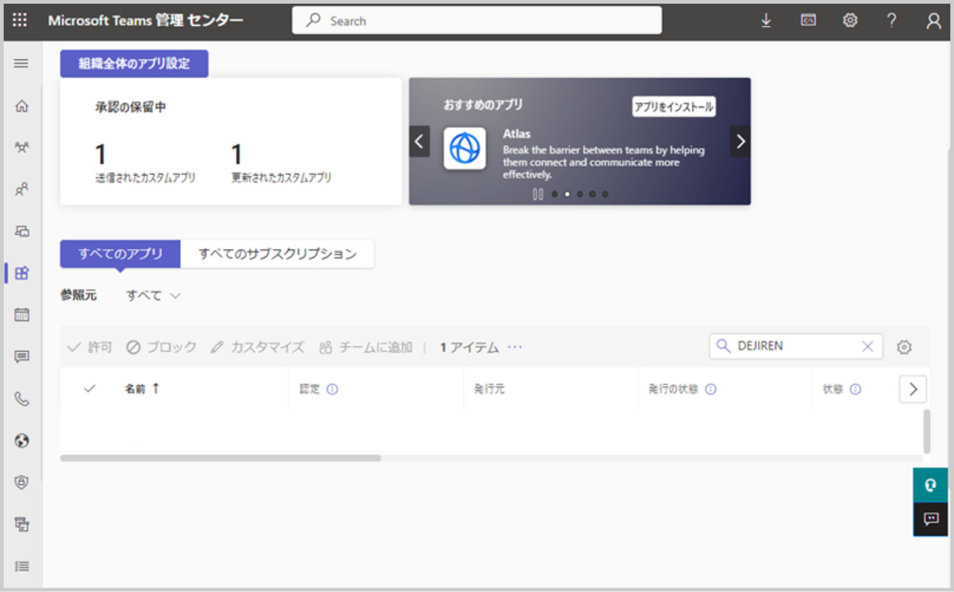This screenshot has height=592, width=954.
Task: Select the すべてのアプリ tab
Action: tap(120, 254)
